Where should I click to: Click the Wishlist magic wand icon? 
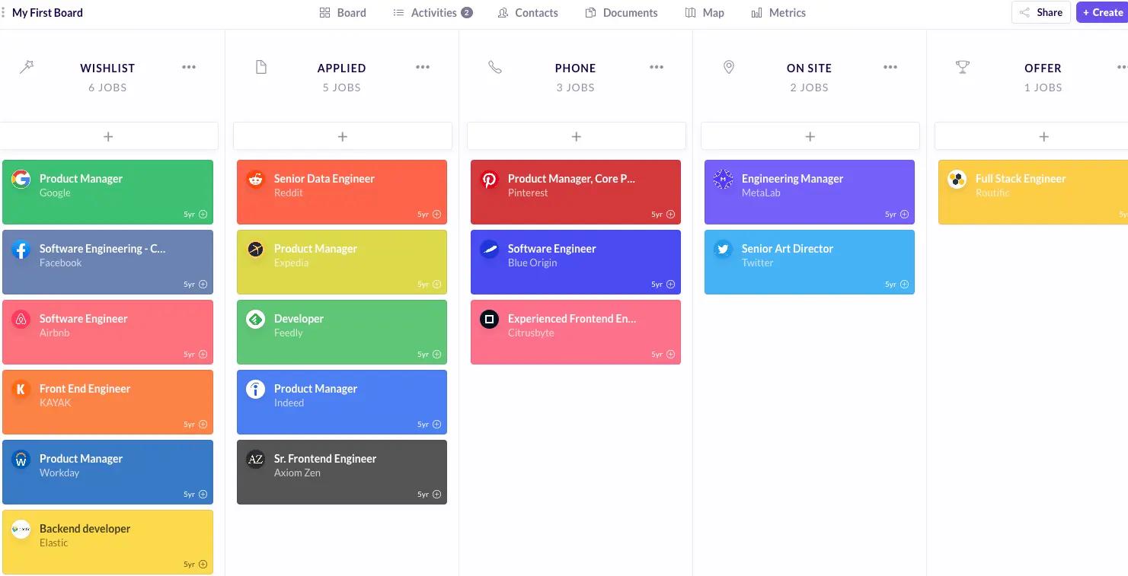(x=27, y=68)
